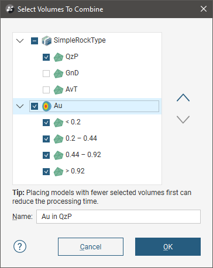This screenshot has width=213, height=268.
Task: Move selected model down with arrow
Action: coord(183,120)
